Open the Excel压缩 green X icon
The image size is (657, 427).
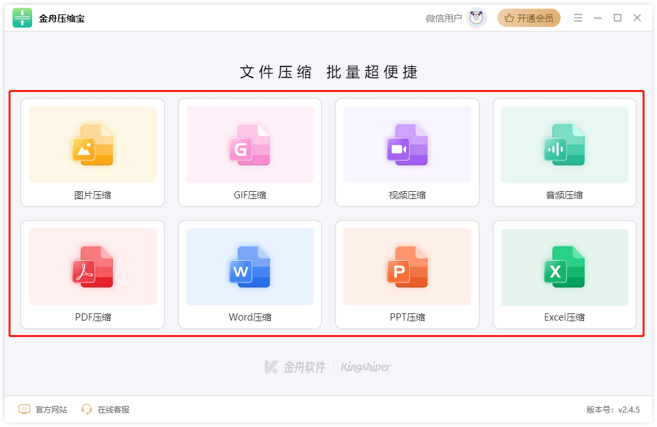coord(564,267)
